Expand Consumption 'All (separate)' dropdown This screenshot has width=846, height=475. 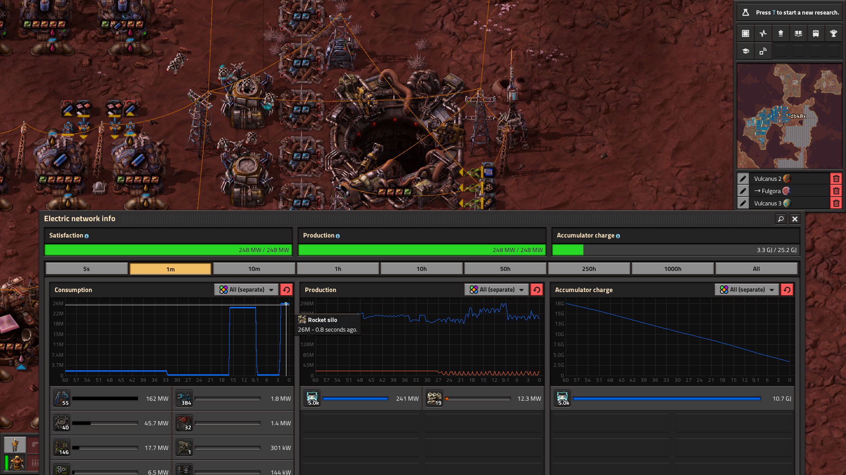246,290
